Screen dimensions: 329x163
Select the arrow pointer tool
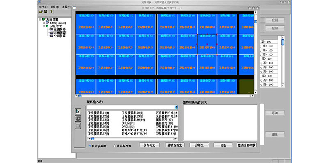tap(78, 111)
